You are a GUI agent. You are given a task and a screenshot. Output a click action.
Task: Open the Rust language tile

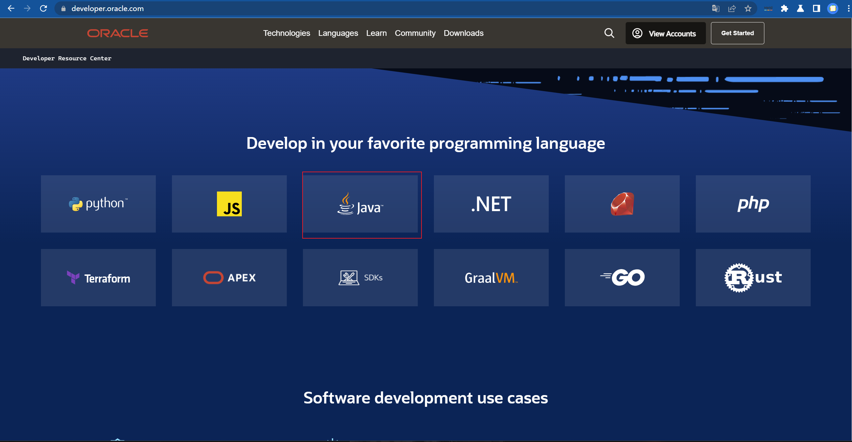(x=753, y=277)
